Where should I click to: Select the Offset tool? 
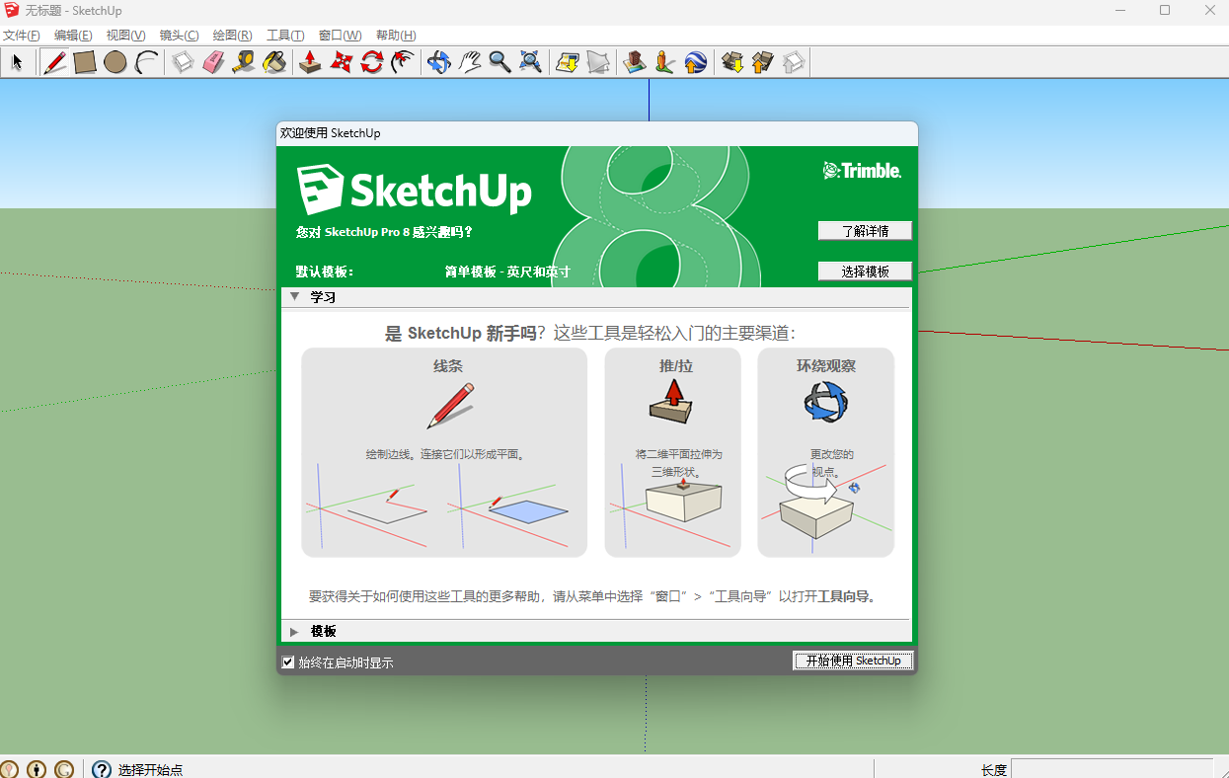point(402,62)
